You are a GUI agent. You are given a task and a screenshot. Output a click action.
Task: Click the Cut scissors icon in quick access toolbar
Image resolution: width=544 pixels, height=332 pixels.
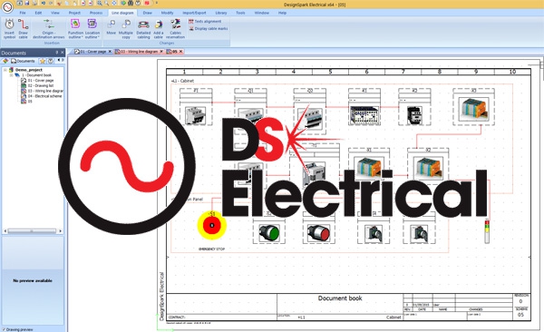[x=59, y=3]
